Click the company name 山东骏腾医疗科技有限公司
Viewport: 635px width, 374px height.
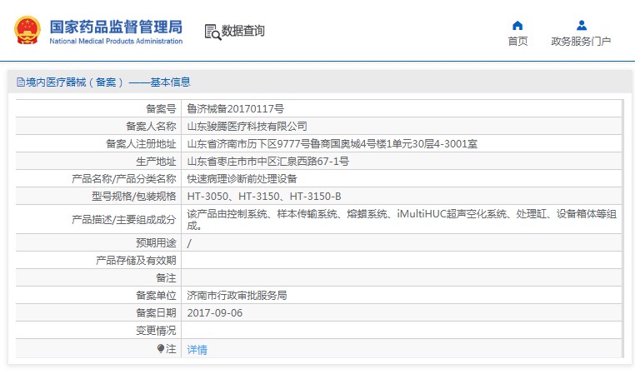point(247,127)
